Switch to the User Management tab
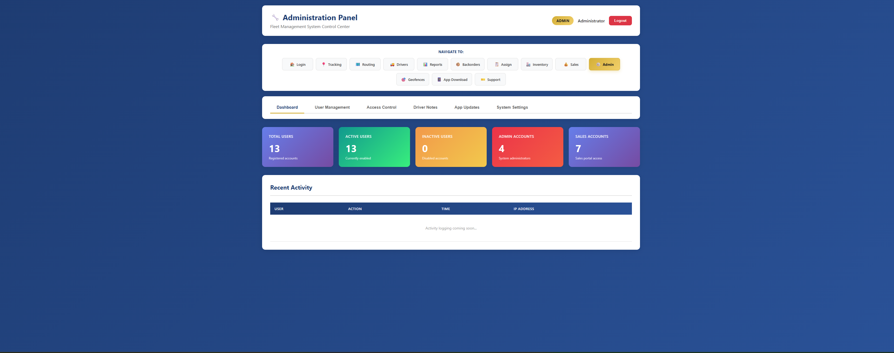Screen dimensions: 894x353 (x=332, y=107)
